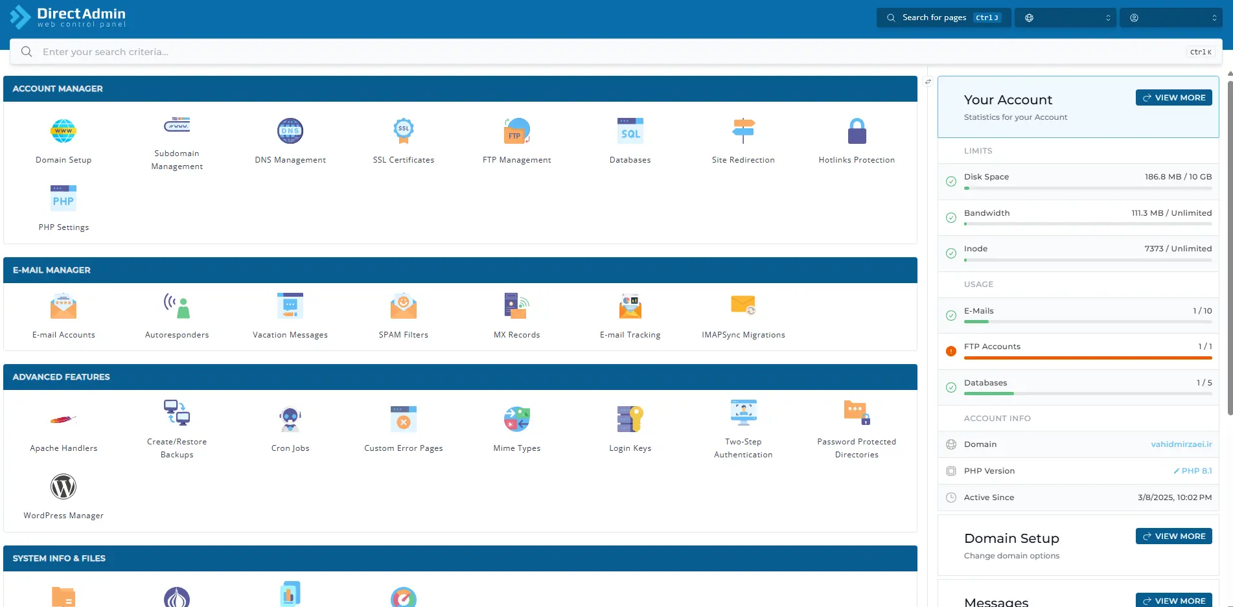Screen dimensions: 1233x607
Task: Edit the PHP 8.1 version link
Action: pos(1192,471)
